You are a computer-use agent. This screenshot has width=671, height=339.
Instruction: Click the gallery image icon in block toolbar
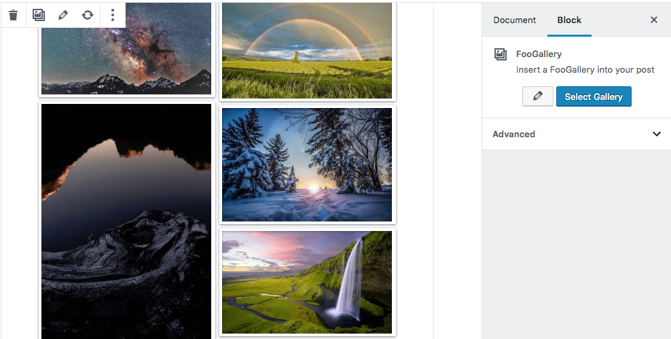click(x=39, y=15)
